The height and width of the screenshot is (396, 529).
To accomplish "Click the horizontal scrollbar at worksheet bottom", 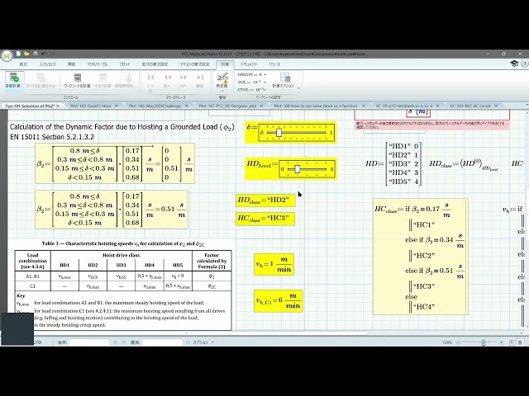I will [x=189, y=333].
